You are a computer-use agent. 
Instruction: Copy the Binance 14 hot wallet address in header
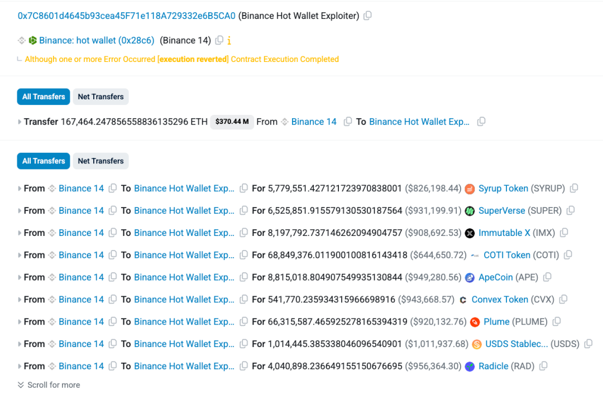pyautogui.click(x=219, y=40)
